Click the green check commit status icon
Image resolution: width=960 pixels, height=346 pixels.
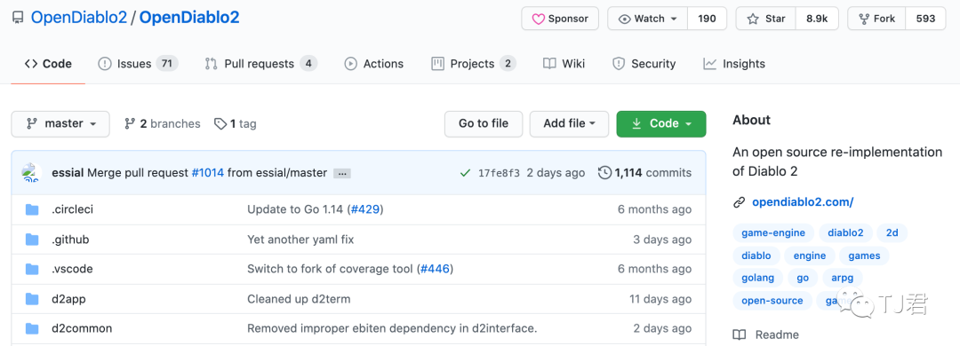click(465, 173)
